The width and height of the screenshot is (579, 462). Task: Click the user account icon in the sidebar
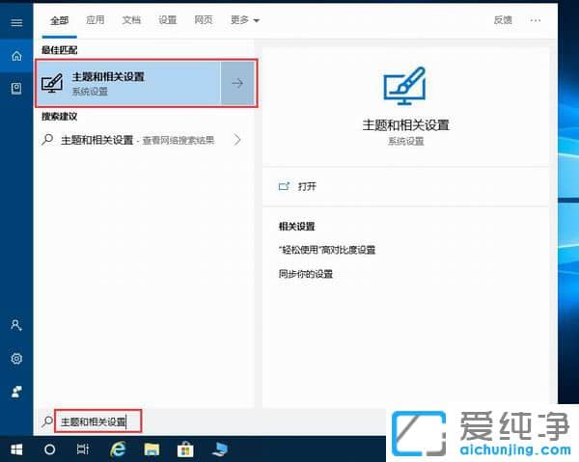(15, 326)
